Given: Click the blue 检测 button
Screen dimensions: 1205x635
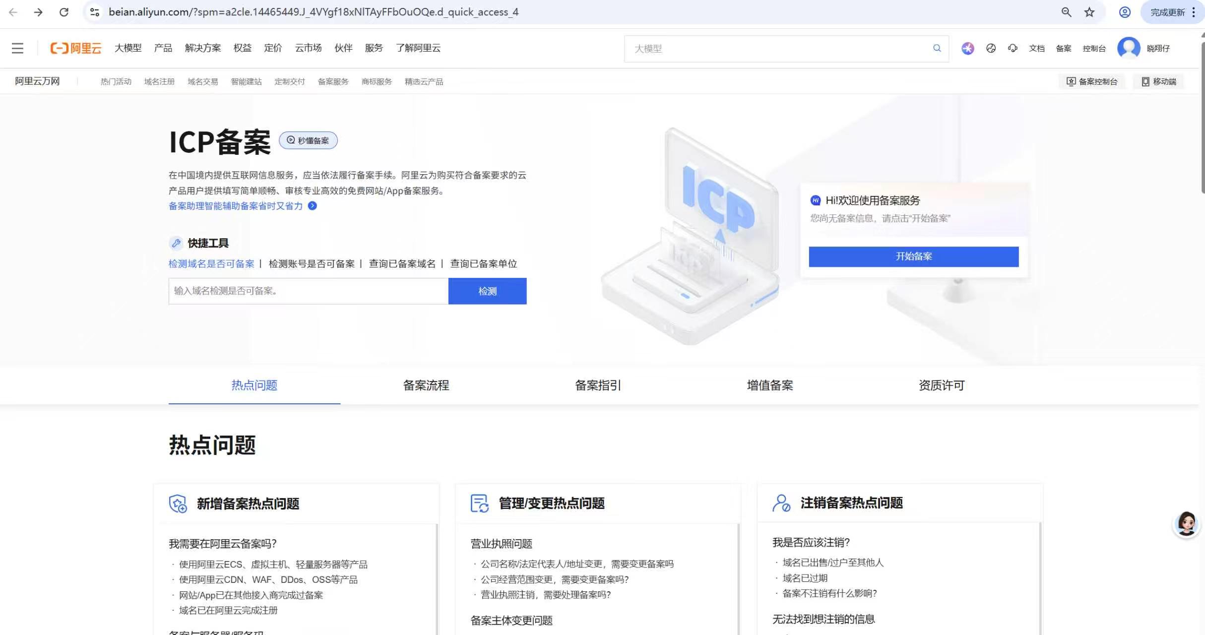Looking at the screenshot, I should [488, 291].
